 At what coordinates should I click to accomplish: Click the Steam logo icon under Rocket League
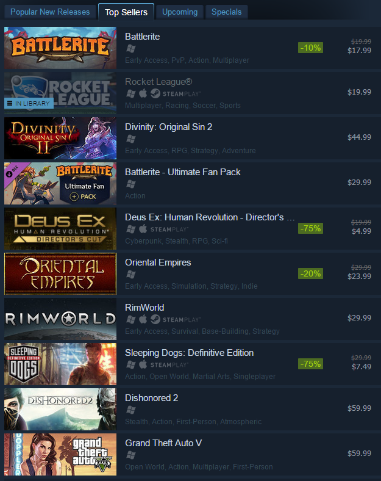tap(155, 93)
